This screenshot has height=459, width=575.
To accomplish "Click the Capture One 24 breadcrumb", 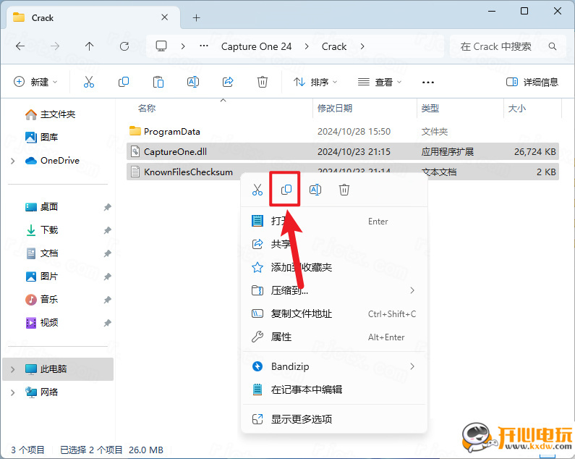I will point(256,46).
